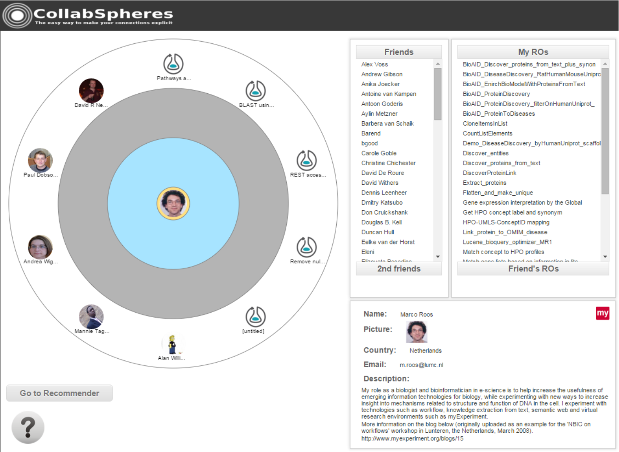Select the [untitled] flask icon
Image resolution: width=619 pixels, height=452 pixels.
256,317
